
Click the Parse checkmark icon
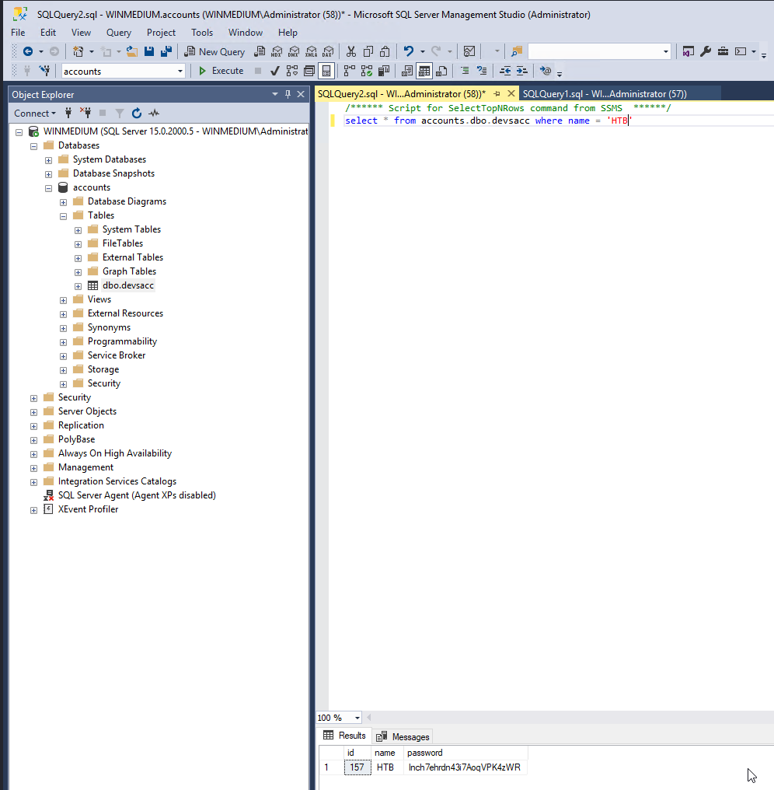coord(274,71)
